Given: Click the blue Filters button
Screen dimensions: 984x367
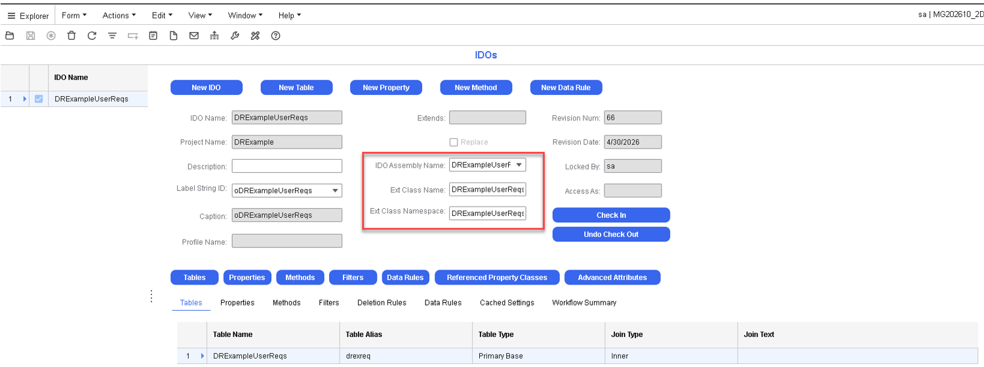Looking at the screenshot, I should point(353,277).
